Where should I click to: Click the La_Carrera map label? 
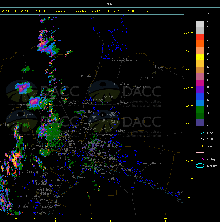[x=30, y=172]
